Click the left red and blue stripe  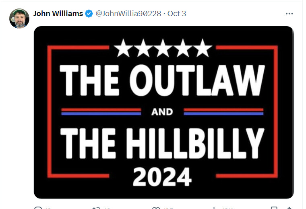(101, 112)
